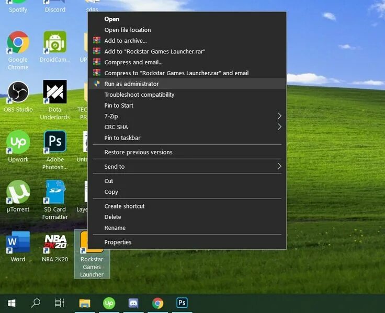Open the Windows Start menu

[x=12, y=303]
